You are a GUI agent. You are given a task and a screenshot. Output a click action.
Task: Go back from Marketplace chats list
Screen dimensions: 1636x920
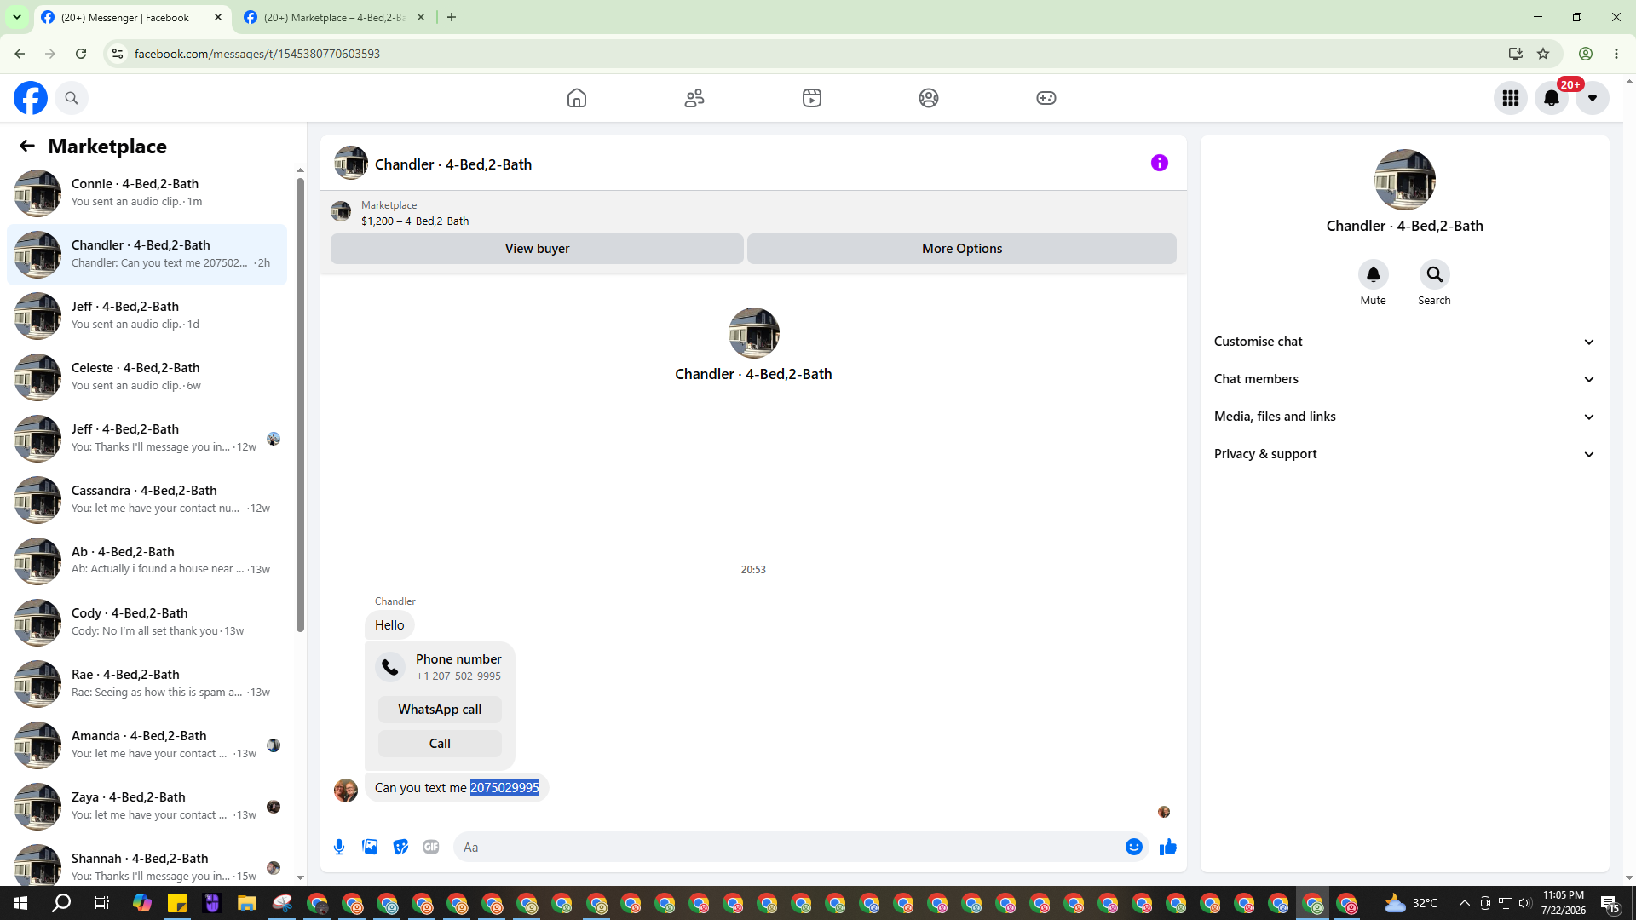point(27,147)
